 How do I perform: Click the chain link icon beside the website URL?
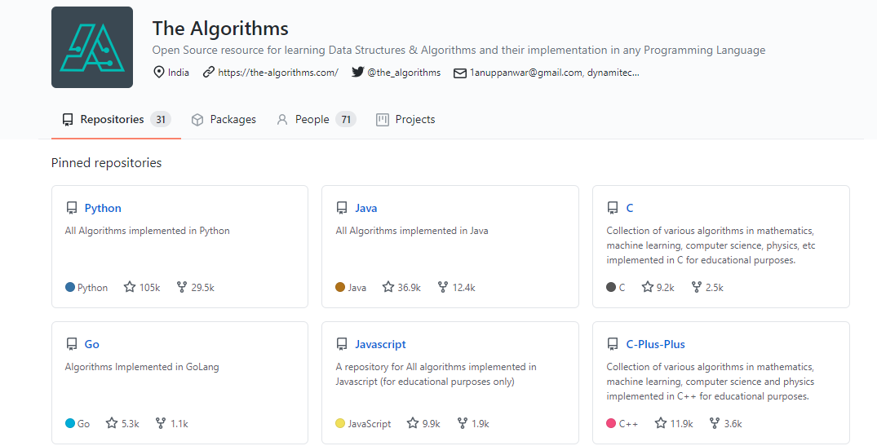click(x=209, y=72)
